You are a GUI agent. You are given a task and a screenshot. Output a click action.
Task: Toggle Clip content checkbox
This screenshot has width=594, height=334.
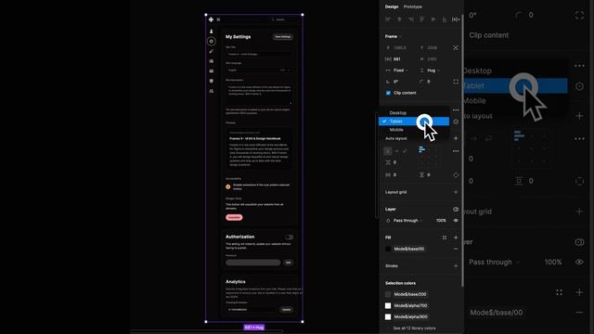point(388,93)
